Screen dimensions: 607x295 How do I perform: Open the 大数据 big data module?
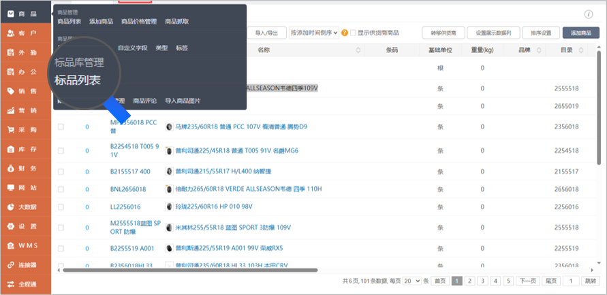(x=25, y=207)
